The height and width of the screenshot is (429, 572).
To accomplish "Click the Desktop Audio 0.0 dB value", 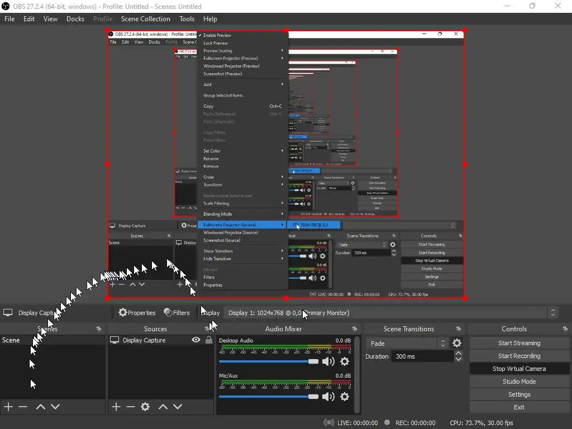I will coord(343,340).
